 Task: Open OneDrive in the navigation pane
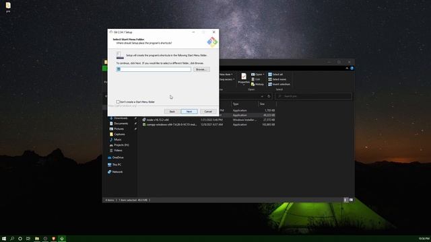[x=117, y=157]
